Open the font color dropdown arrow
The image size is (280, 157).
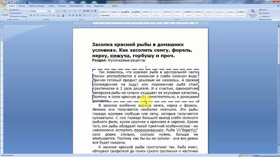65,16
